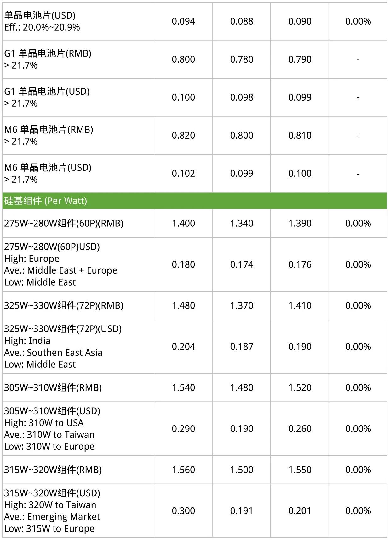Image resolution: width=390 pixels, height=540 pixels.
Task: Click the Low: 310W to Europe text
Action: pyautogui.click(x=49, y=447)
